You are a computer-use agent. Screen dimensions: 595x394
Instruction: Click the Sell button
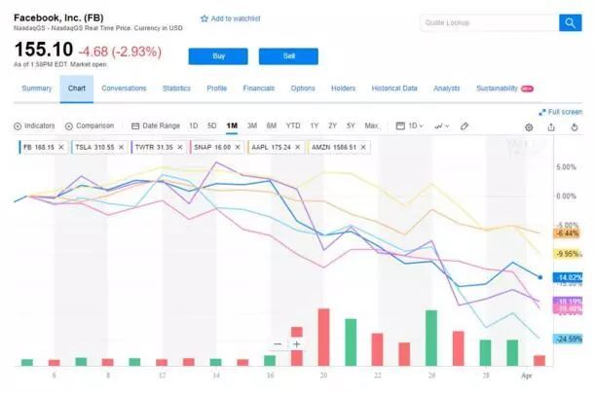tap(288, 56)
